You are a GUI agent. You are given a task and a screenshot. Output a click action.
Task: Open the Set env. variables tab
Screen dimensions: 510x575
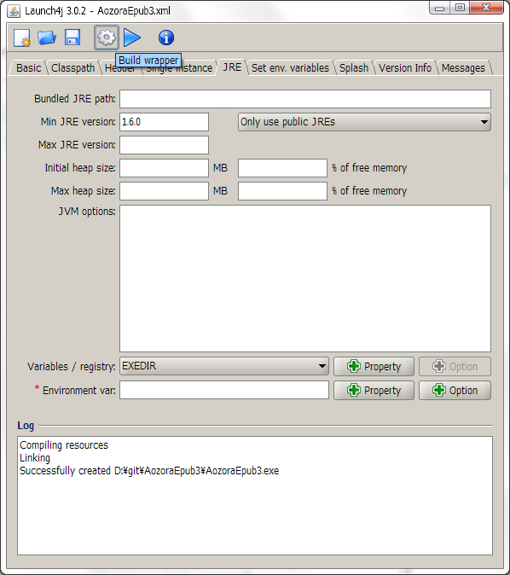tap(290, 68)
